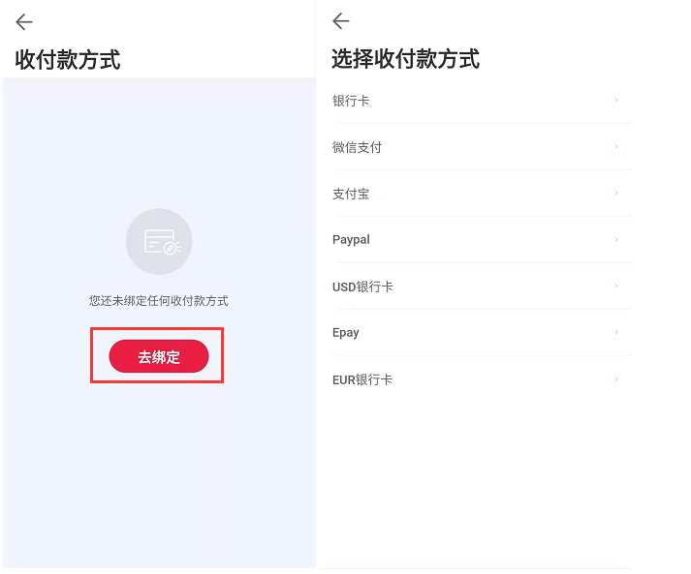Pick the Paypal option label
The image size is (691, 574).
[x=351, y=240]
